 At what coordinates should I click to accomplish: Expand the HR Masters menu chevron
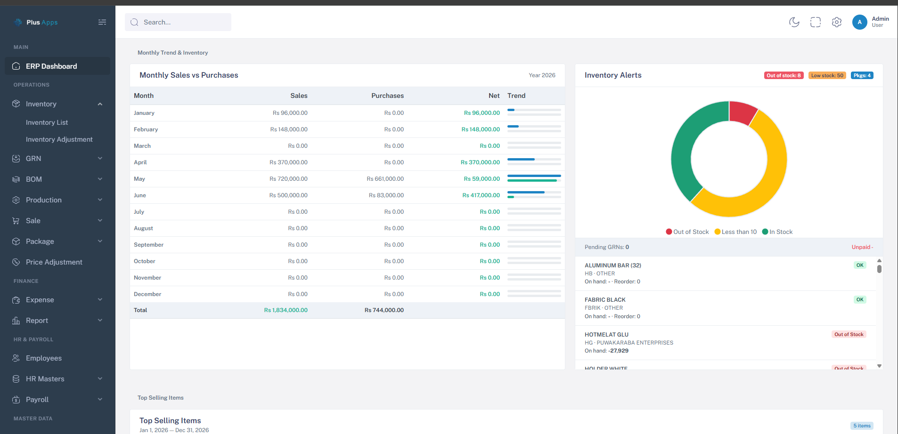point(100,379)
